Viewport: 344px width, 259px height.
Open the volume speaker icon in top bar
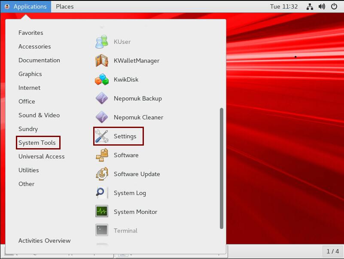(322, 6)
